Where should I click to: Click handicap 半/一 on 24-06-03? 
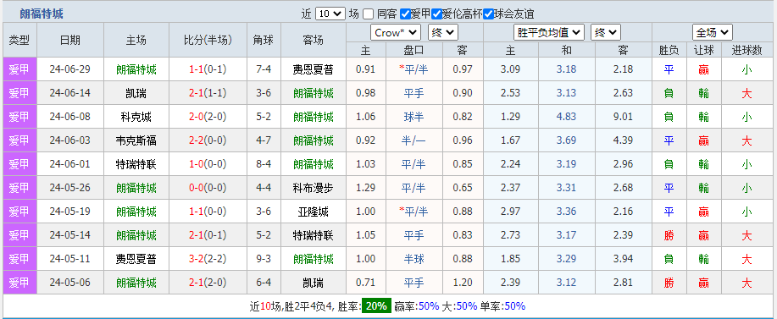coord(413,140)
